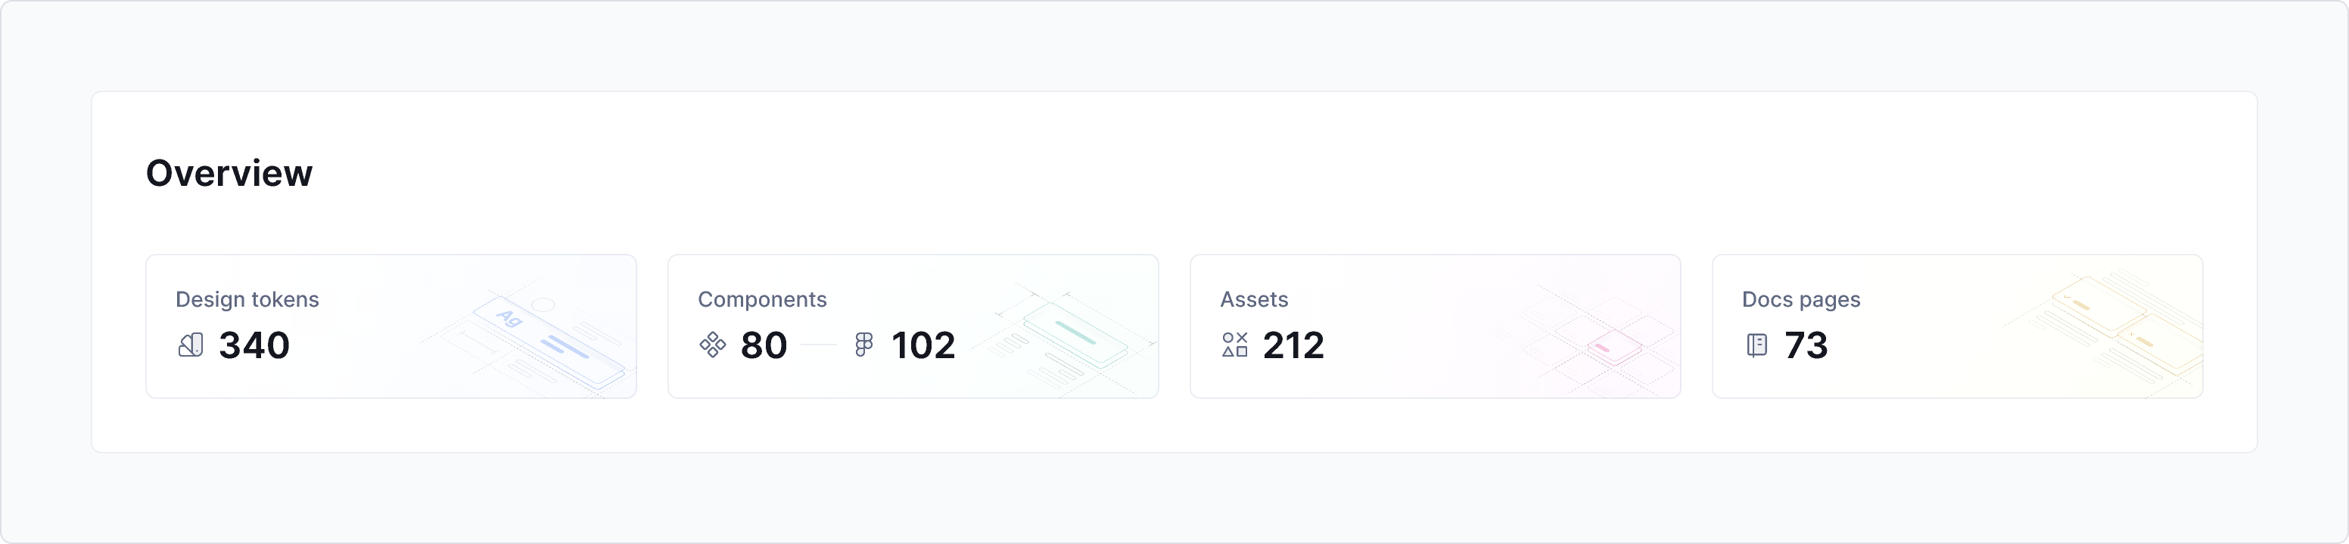
Task: Click the Docs pages label
Action: pyautogui.click(x=1802, y=298)
